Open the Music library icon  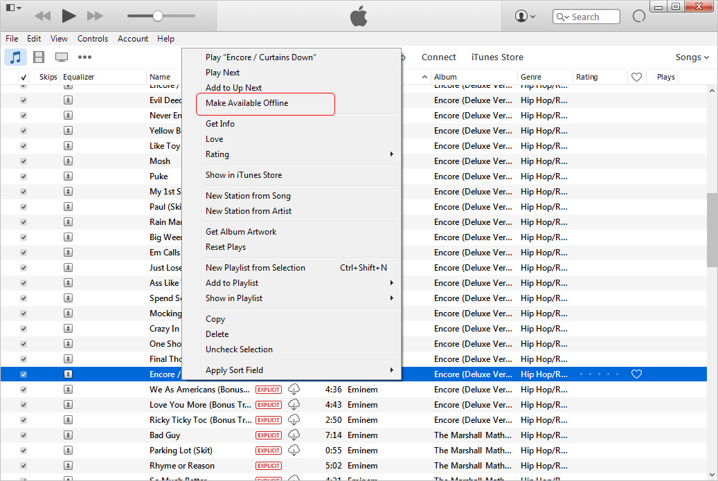point(15,57)
